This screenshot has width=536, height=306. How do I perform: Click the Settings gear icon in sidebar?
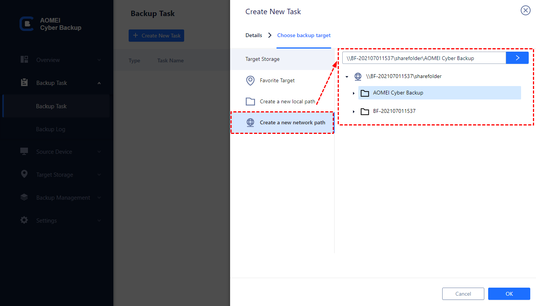click(x=25, y=220)
